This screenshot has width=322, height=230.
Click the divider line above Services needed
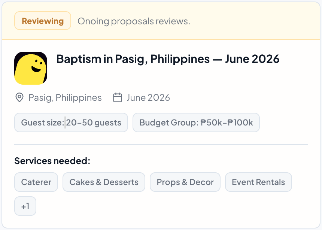[x=161, y=145]
